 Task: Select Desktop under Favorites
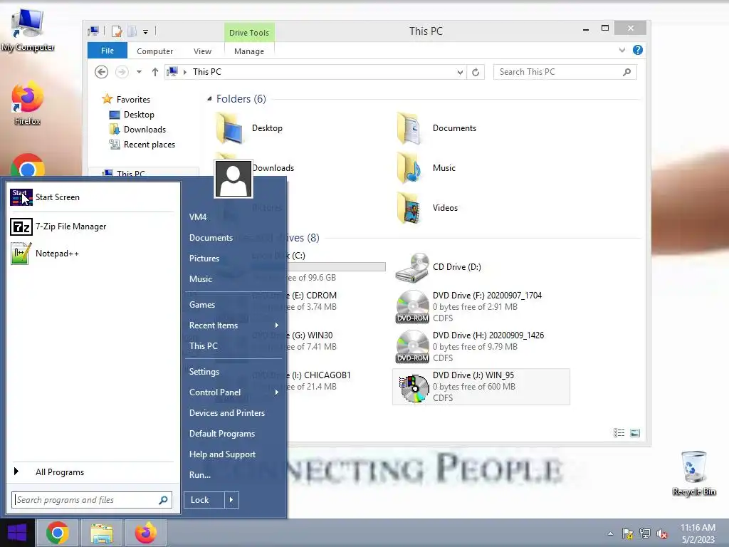click(x=132, y=115)
